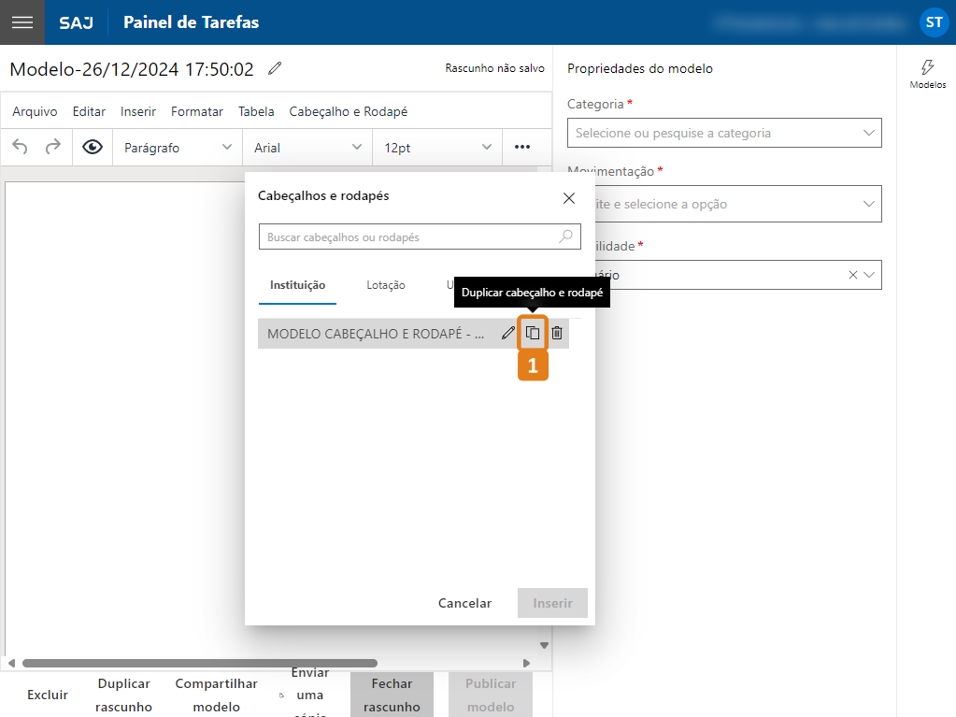956x717 pixels.
Task: Toggle the eye preview icon
Action: [93, 147]
